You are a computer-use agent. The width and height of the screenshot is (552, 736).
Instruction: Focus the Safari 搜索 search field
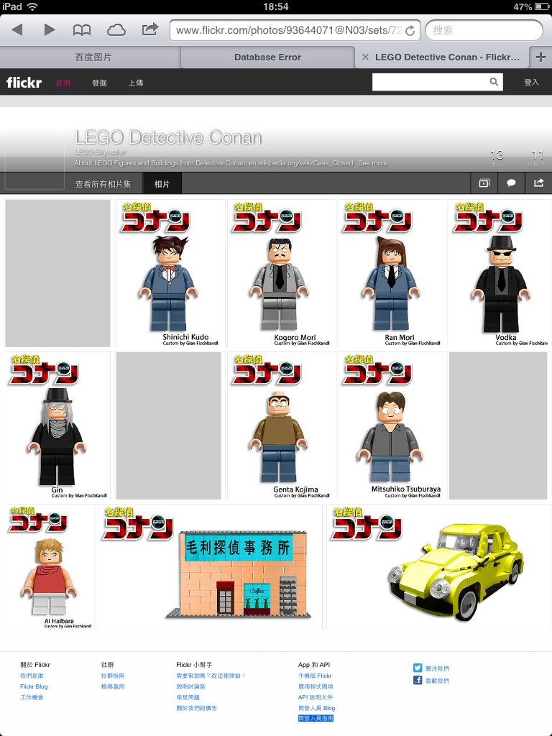pos(484,30)
